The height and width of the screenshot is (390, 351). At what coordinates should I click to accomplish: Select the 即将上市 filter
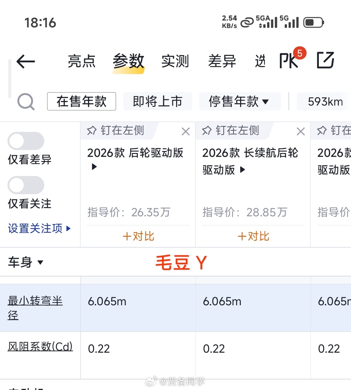pos(158,101)
